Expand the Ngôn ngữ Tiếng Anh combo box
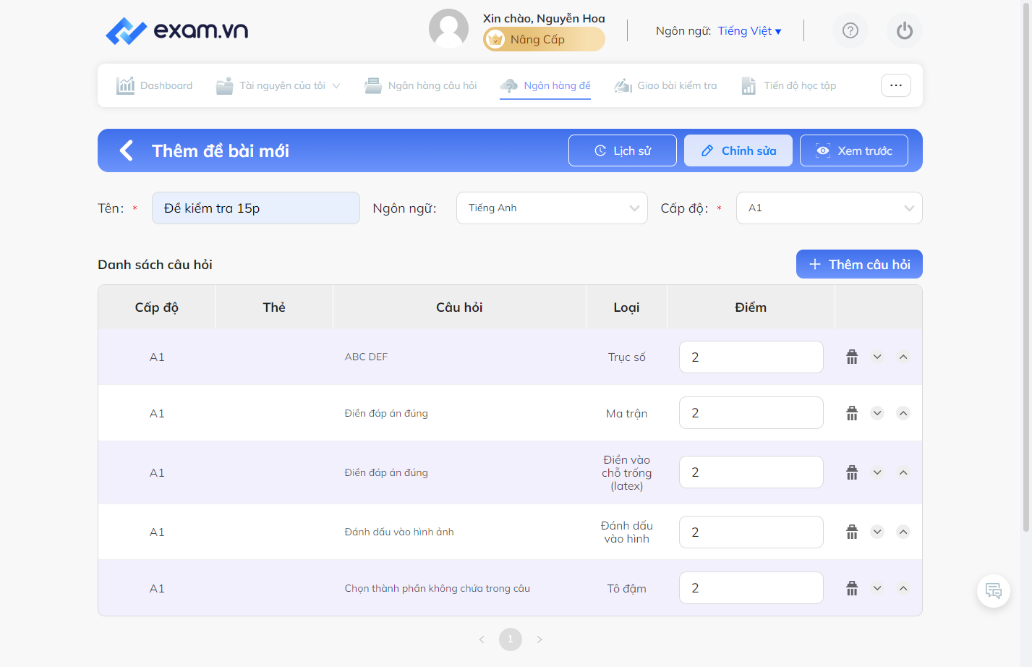The image size is (1032, 667). click(552, 208)
